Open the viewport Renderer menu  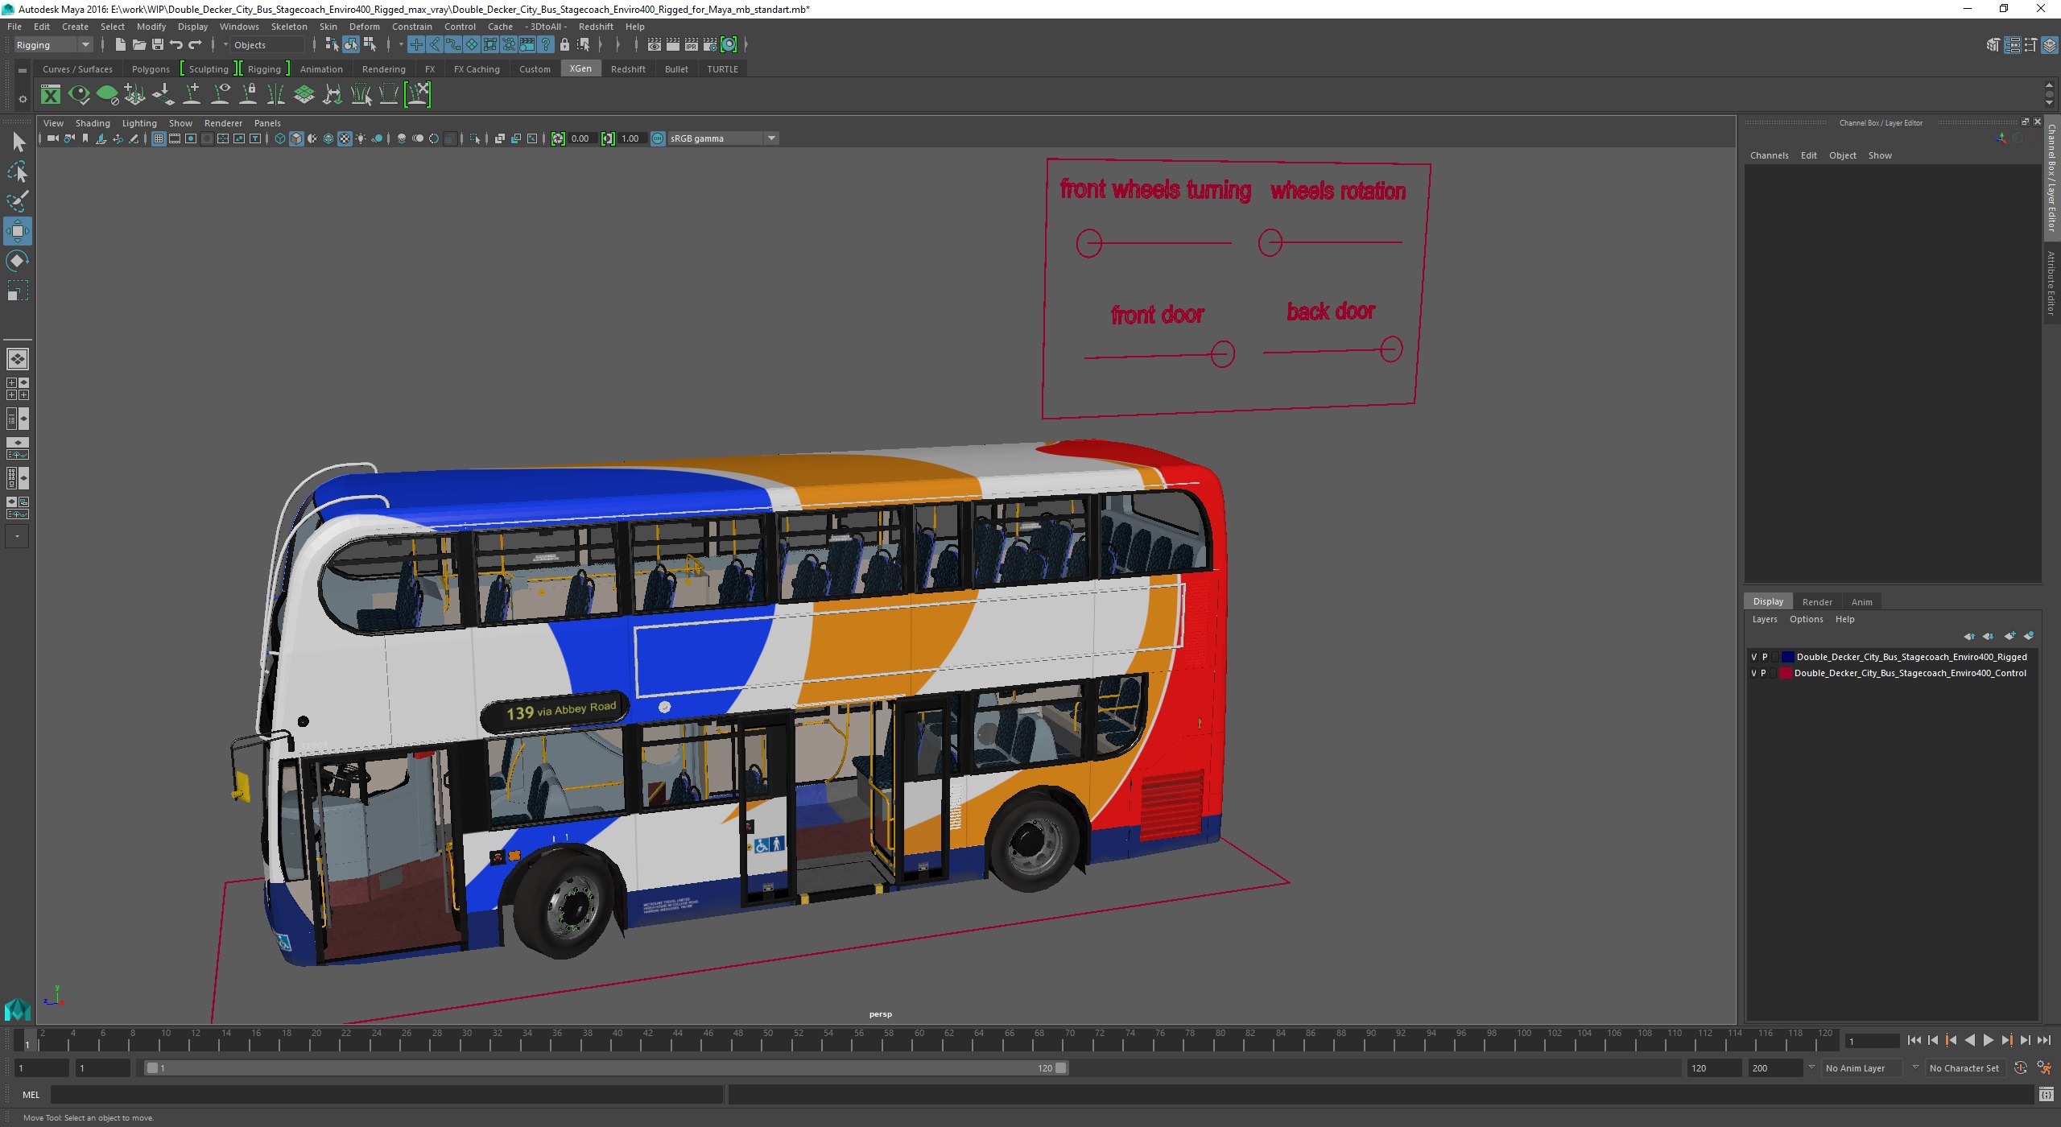pos(223,123)
